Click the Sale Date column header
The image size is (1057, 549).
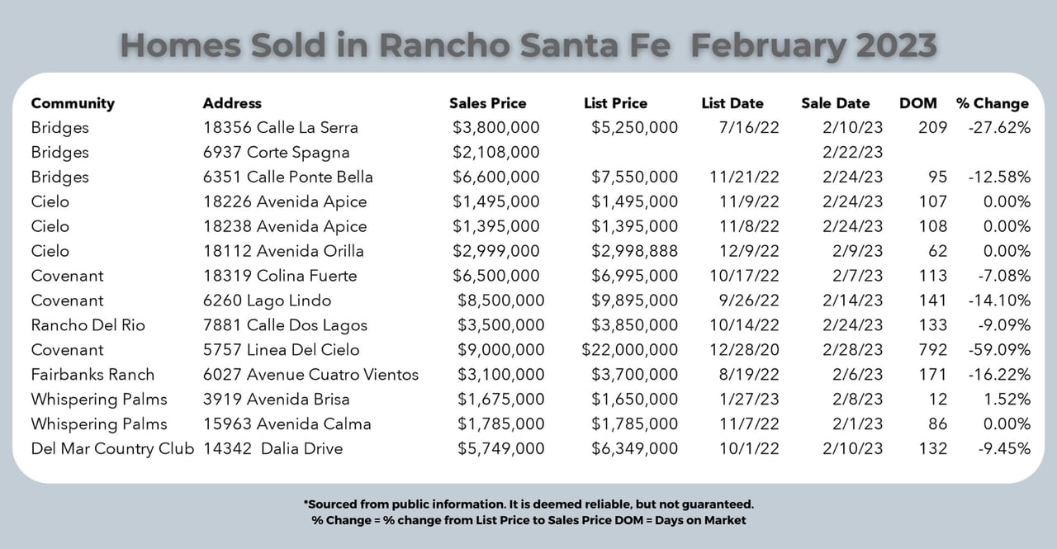(835, 103)
